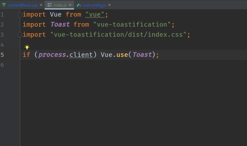Click the from keyword on line 1
The width and height of the screenshot is (247, 146).
73,15
